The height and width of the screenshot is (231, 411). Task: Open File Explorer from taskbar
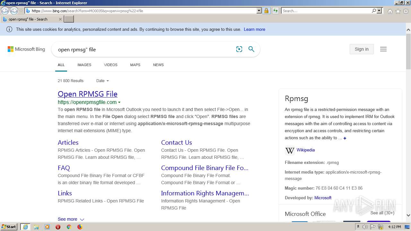click(36, 227)
